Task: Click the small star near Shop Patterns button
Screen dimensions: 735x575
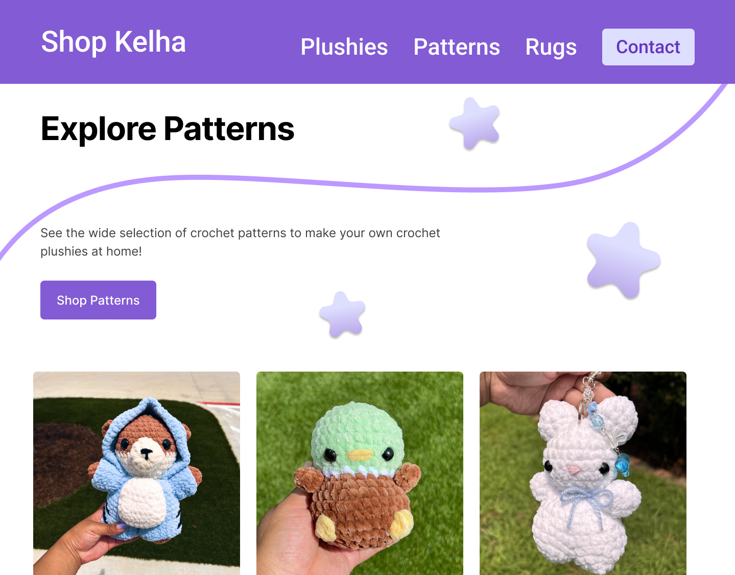Action: pos(342,314)
